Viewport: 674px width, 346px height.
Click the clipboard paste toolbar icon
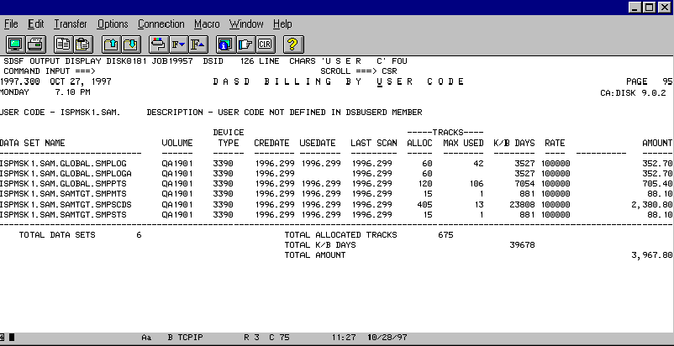(x=83, y=45)
